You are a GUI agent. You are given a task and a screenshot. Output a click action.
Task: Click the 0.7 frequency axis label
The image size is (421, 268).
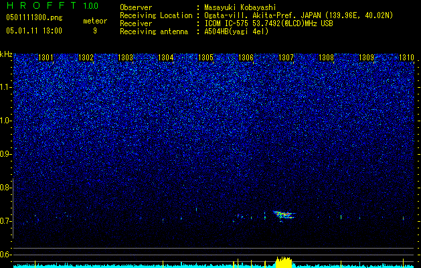click(x=5, y=221)
